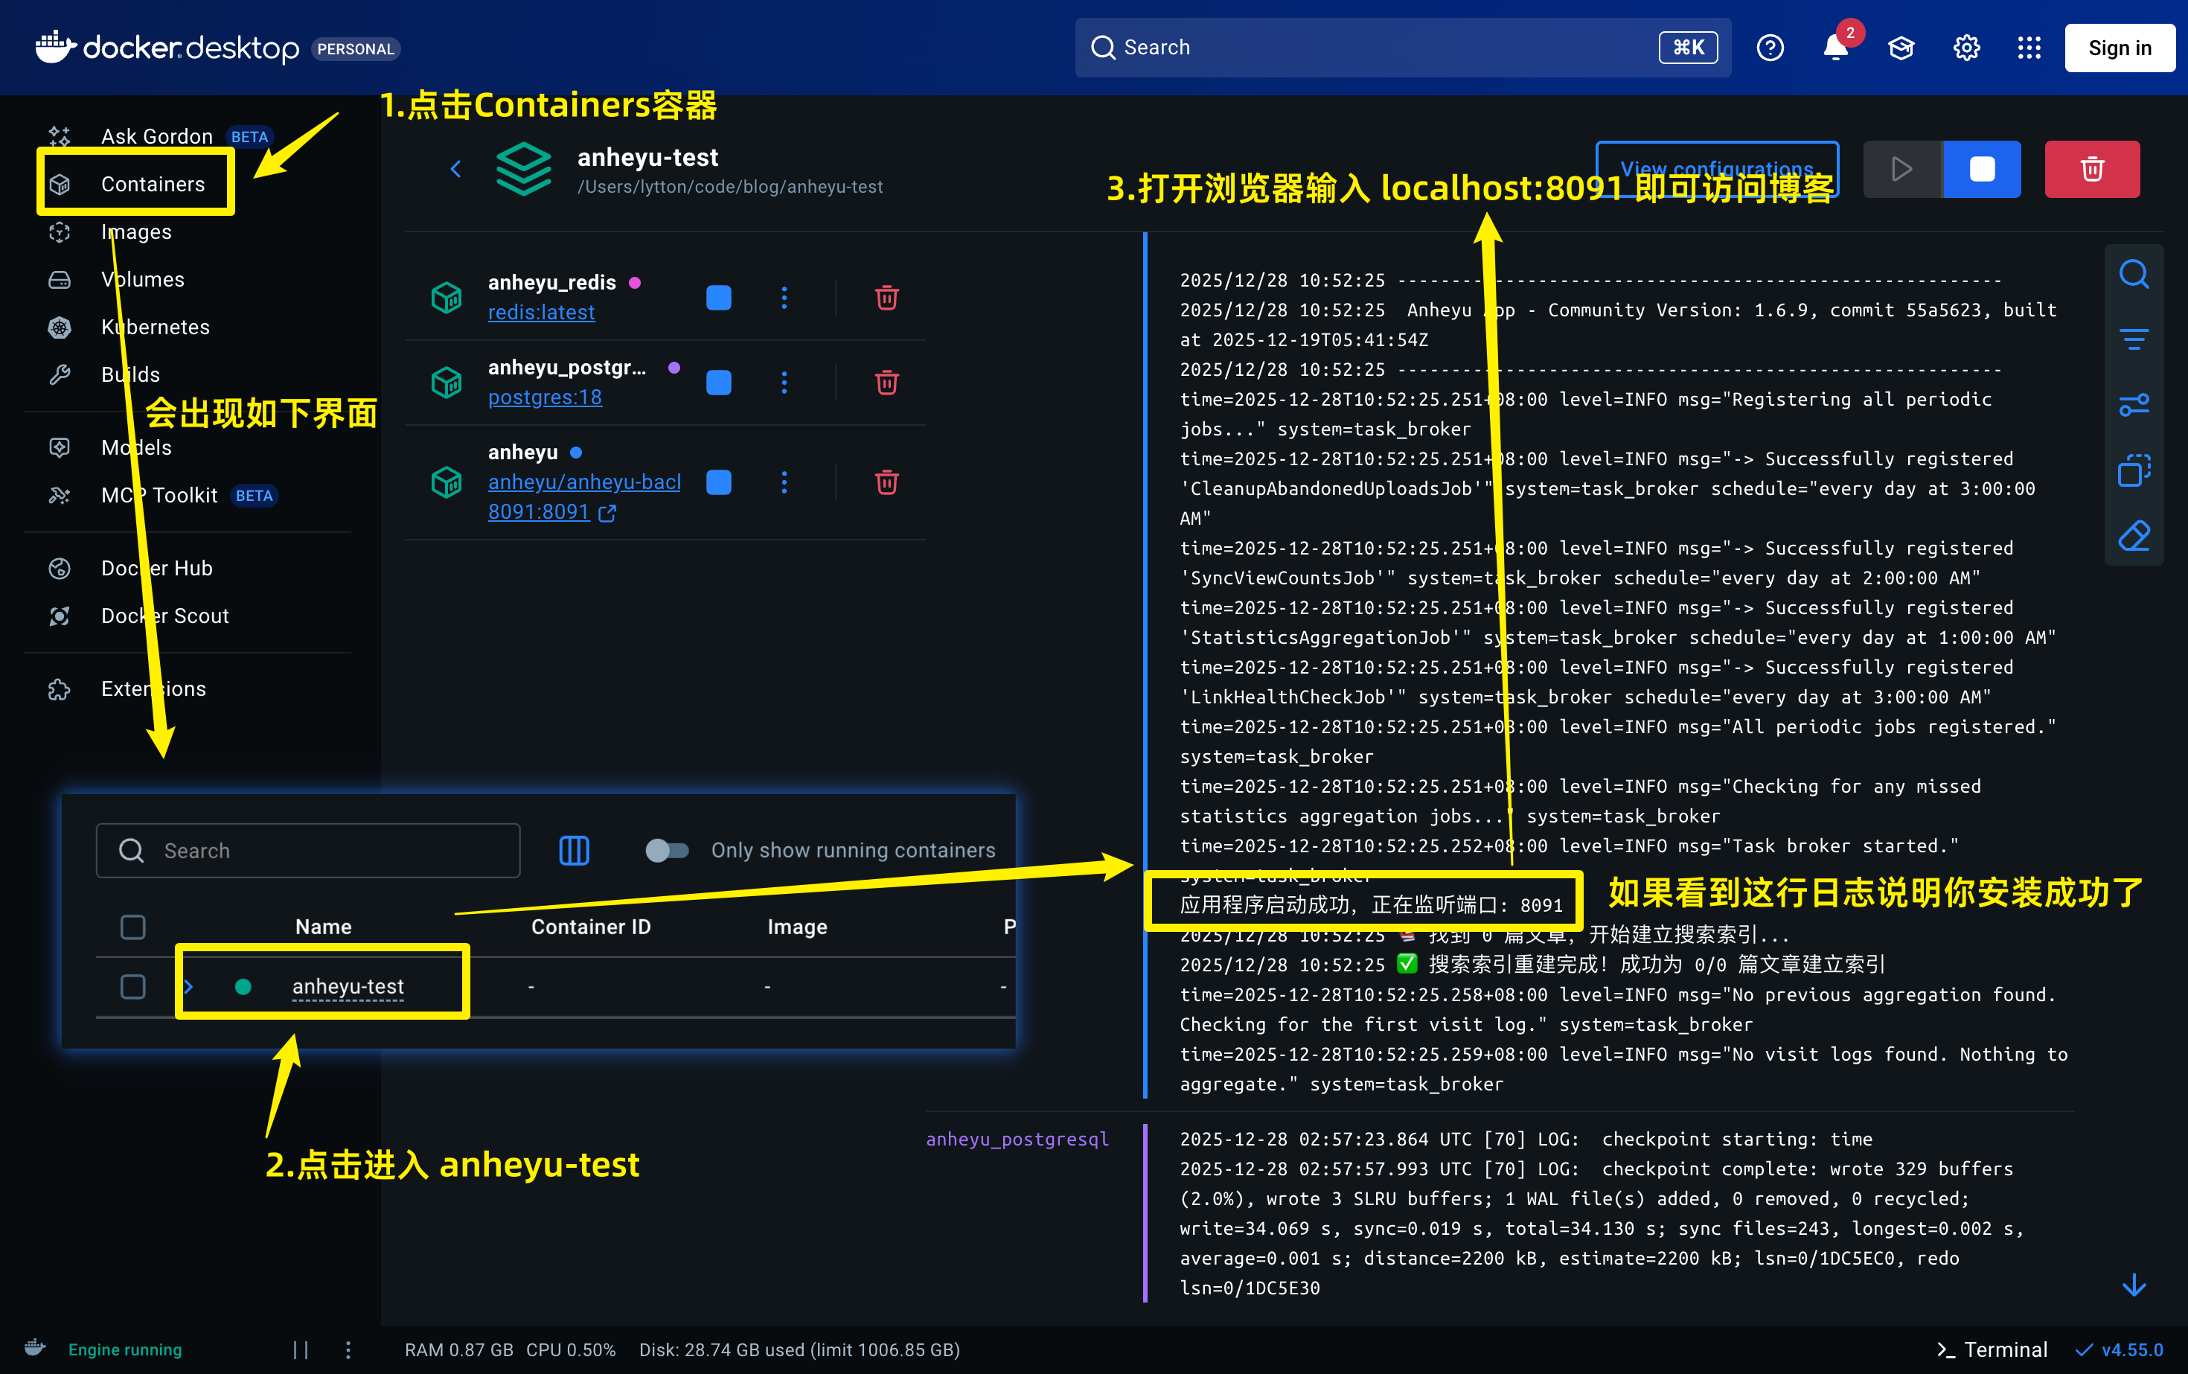Clear logs with the eraser icon
This screenshot has height=1374, width=2188.
coord(2134,535)
